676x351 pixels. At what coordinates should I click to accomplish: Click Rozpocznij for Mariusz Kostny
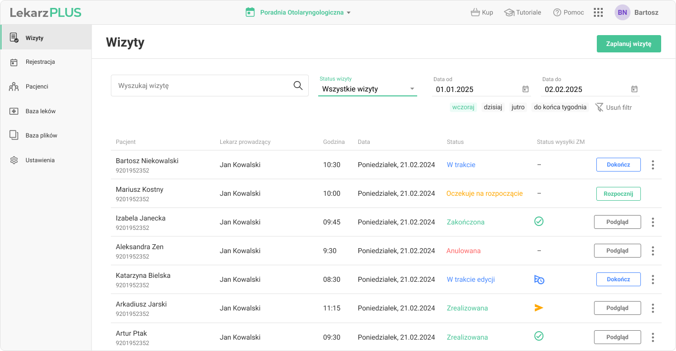click(618, 194)
